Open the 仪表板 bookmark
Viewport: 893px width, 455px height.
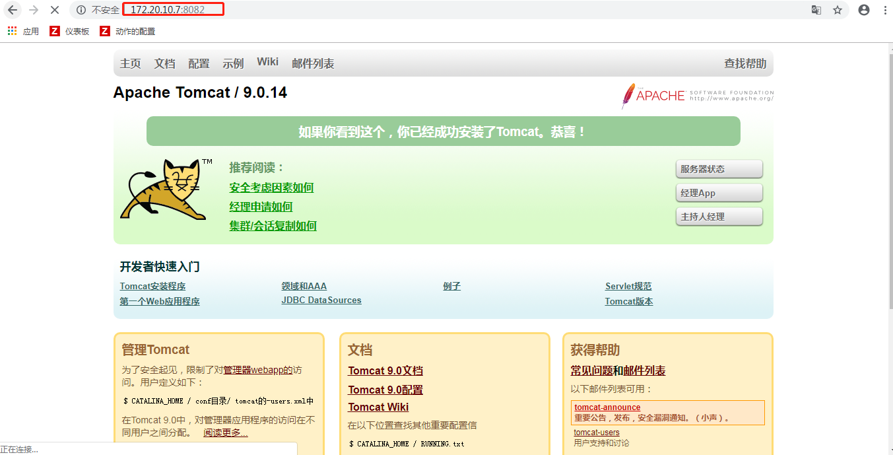(x=69, y=31)
